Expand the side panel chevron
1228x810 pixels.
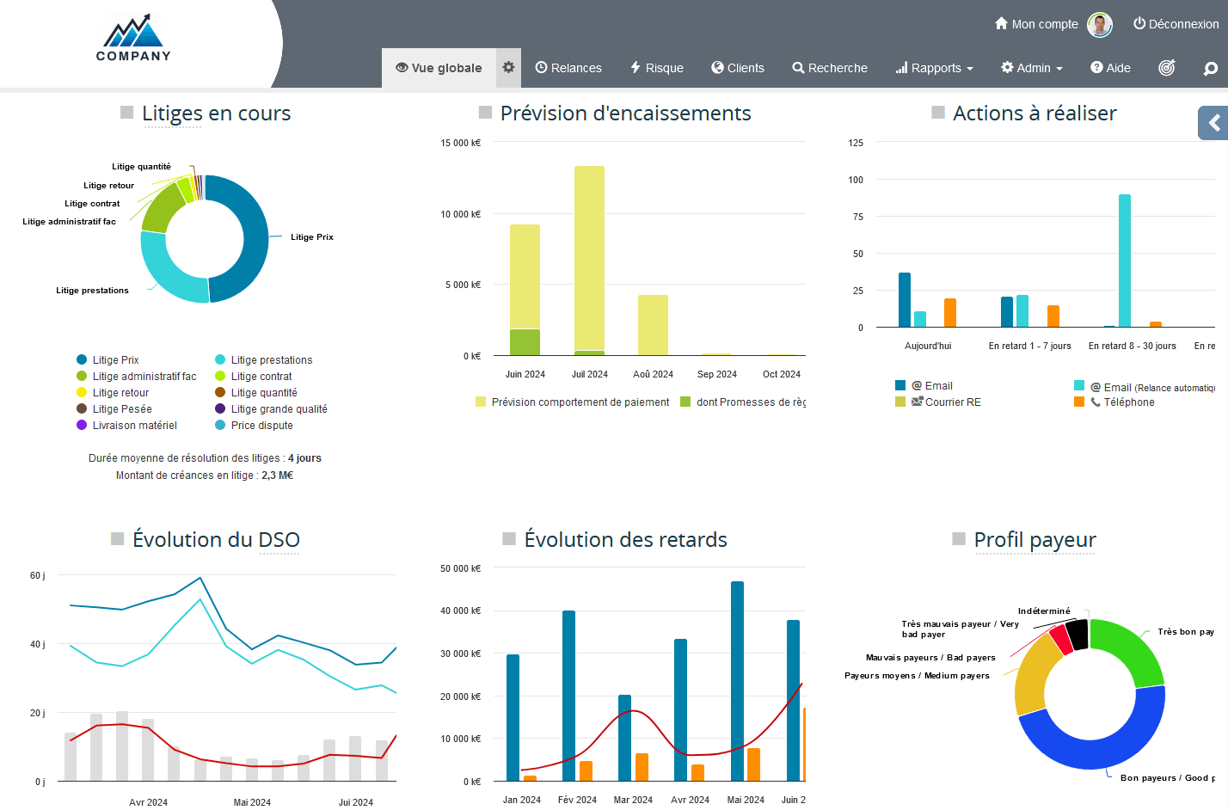pos(1213,123)
